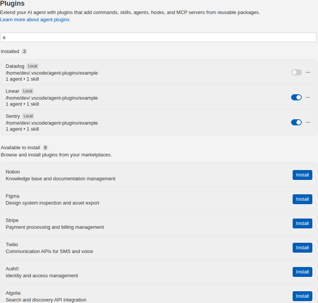Click the Available to install heading
Screen dimensions: 318x303
click(x=20, y=148)
